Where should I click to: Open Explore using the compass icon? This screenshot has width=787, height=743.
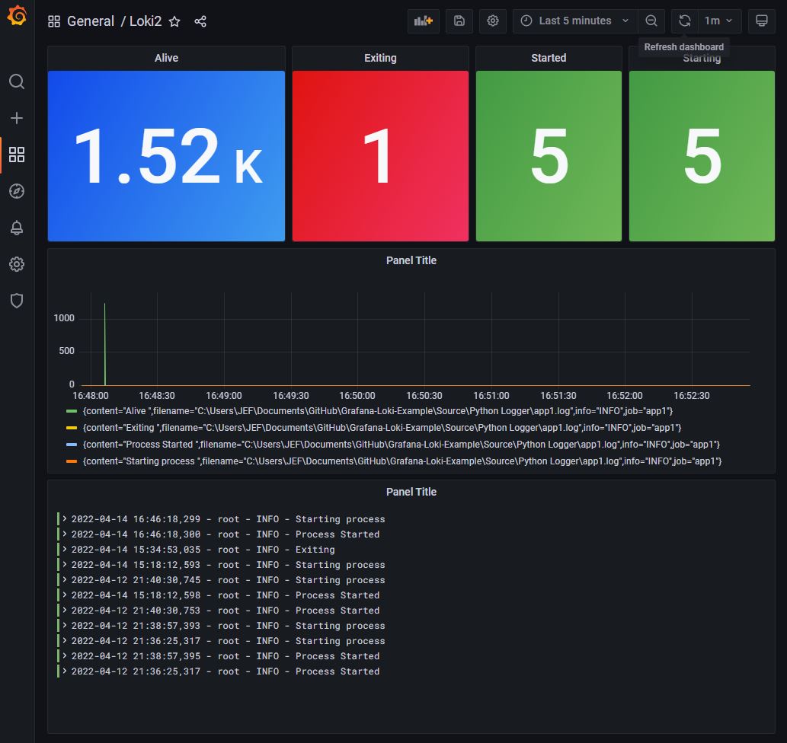(x=17, y=191)
